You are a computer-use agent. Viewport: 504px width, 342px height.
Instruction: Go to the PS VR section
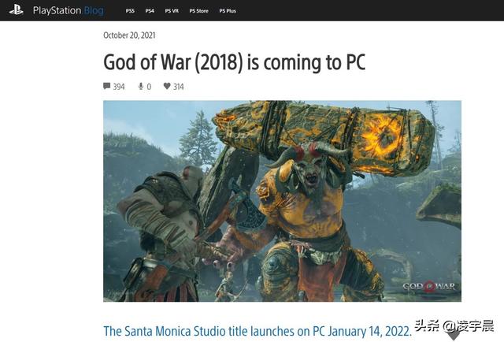click(172, 11)
